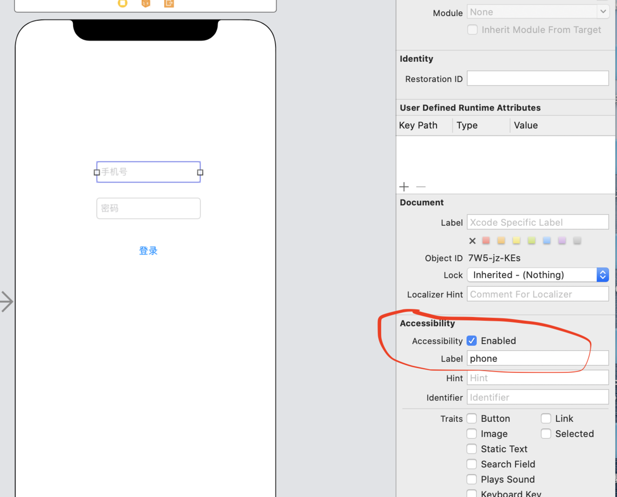
Task: Click the User Defined Runtime Attributes heading
Action: (x=470, y=107)
